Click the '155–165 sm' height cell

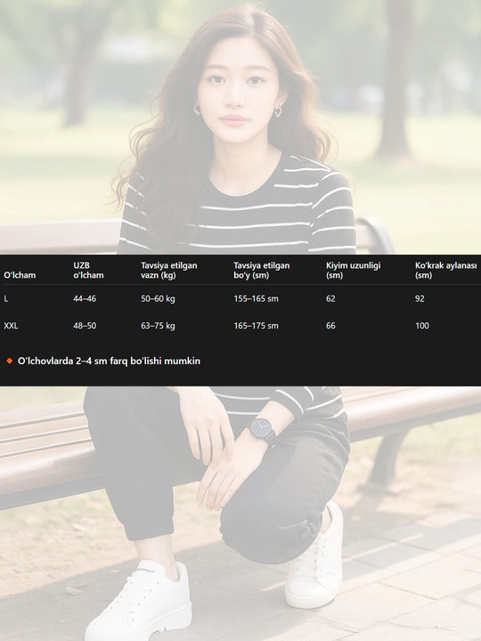pos(256,299)
